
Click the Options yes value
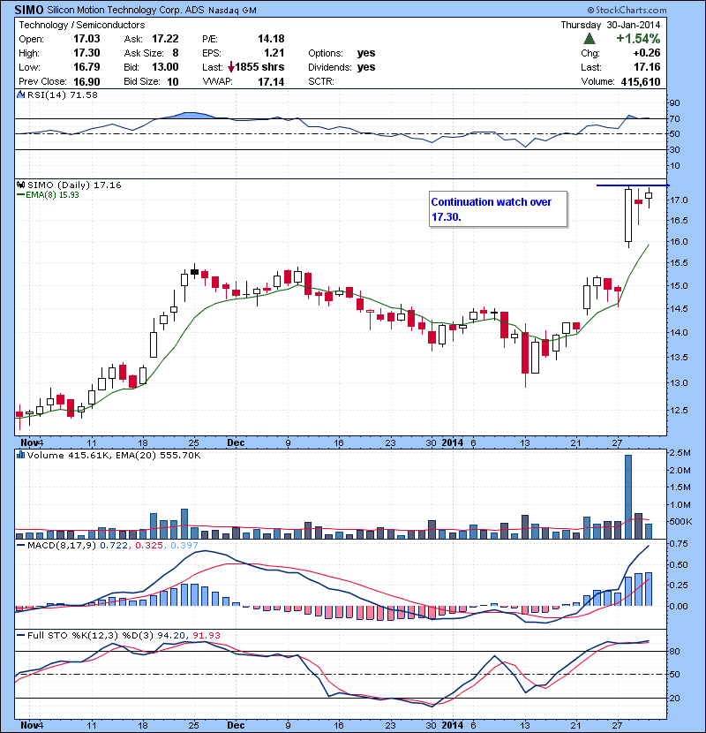coord(366,53)
